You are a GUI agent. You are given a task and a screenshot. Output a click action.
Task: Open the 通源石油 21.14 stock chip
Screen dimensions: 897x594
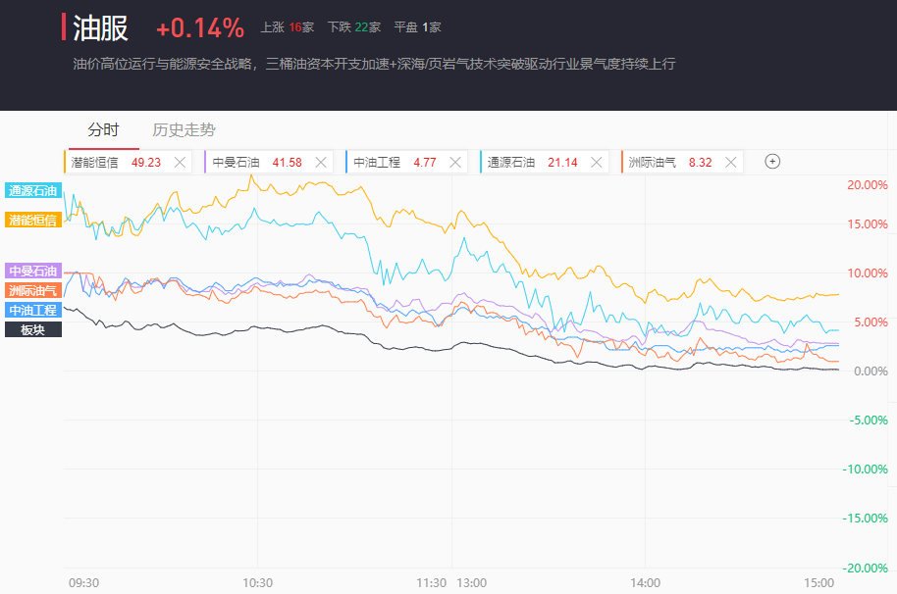point(533,163)
